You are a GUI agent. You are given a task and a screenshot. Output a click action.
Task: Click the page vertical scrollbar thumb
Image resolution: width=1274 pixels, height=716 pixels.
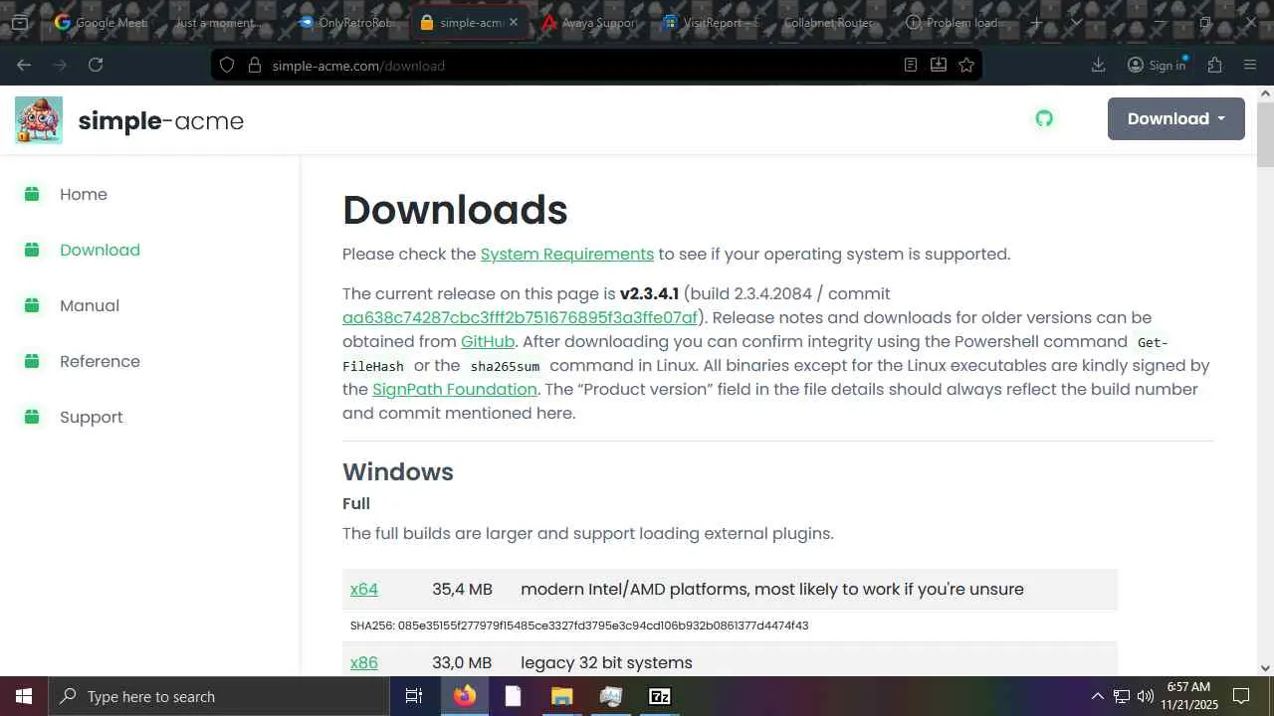[x=1265, y=133]
